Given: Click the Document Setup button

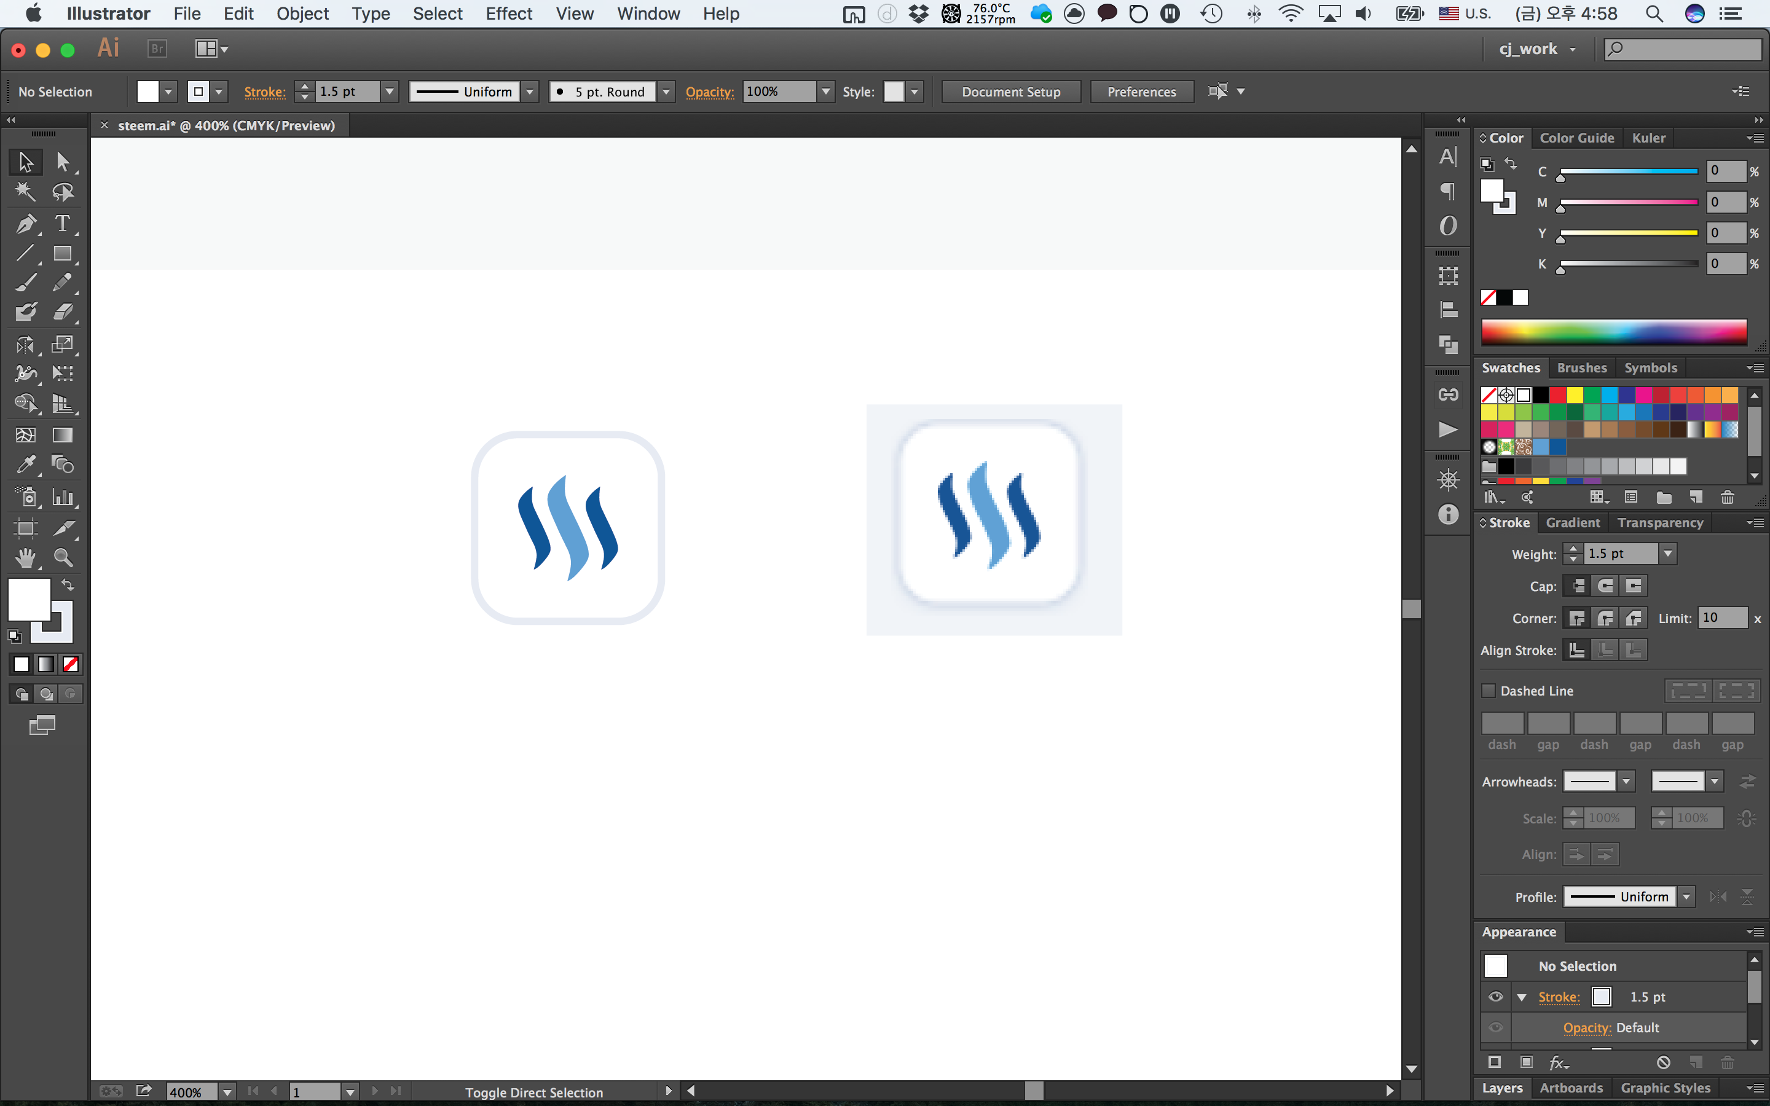Looking at the screenshot, I should 1011,92.
